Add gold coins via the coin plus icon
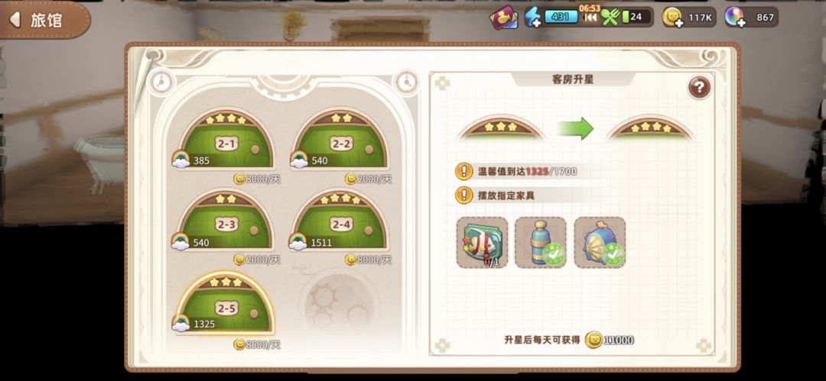 tap(673, 18)
